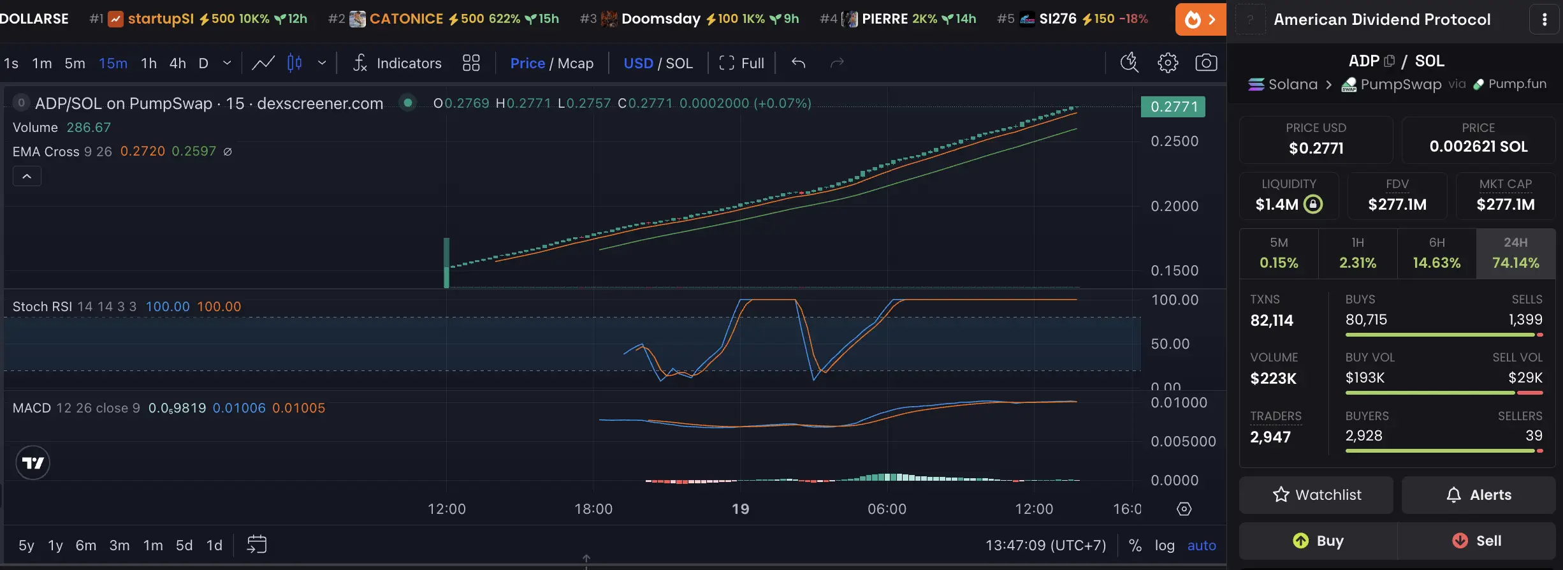
Task: Switch to the 1h chart timeframe
Action: click(149, 63)
